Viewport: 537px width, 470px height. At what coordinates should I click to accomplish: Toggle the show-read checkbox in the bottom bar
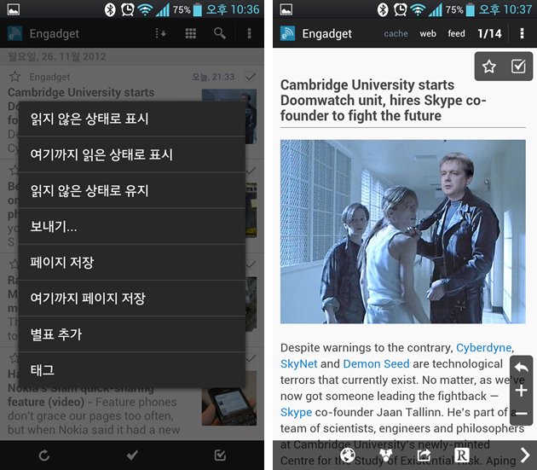point(220,455)
